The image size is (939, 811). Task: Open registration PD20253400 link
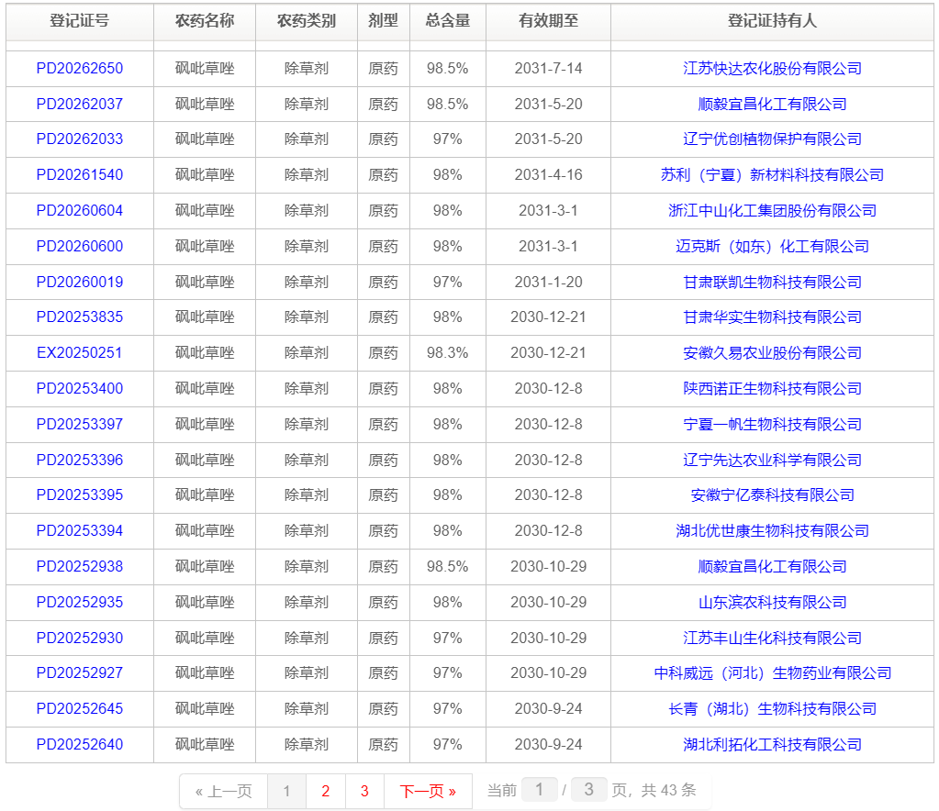click(x=80, y=388)
